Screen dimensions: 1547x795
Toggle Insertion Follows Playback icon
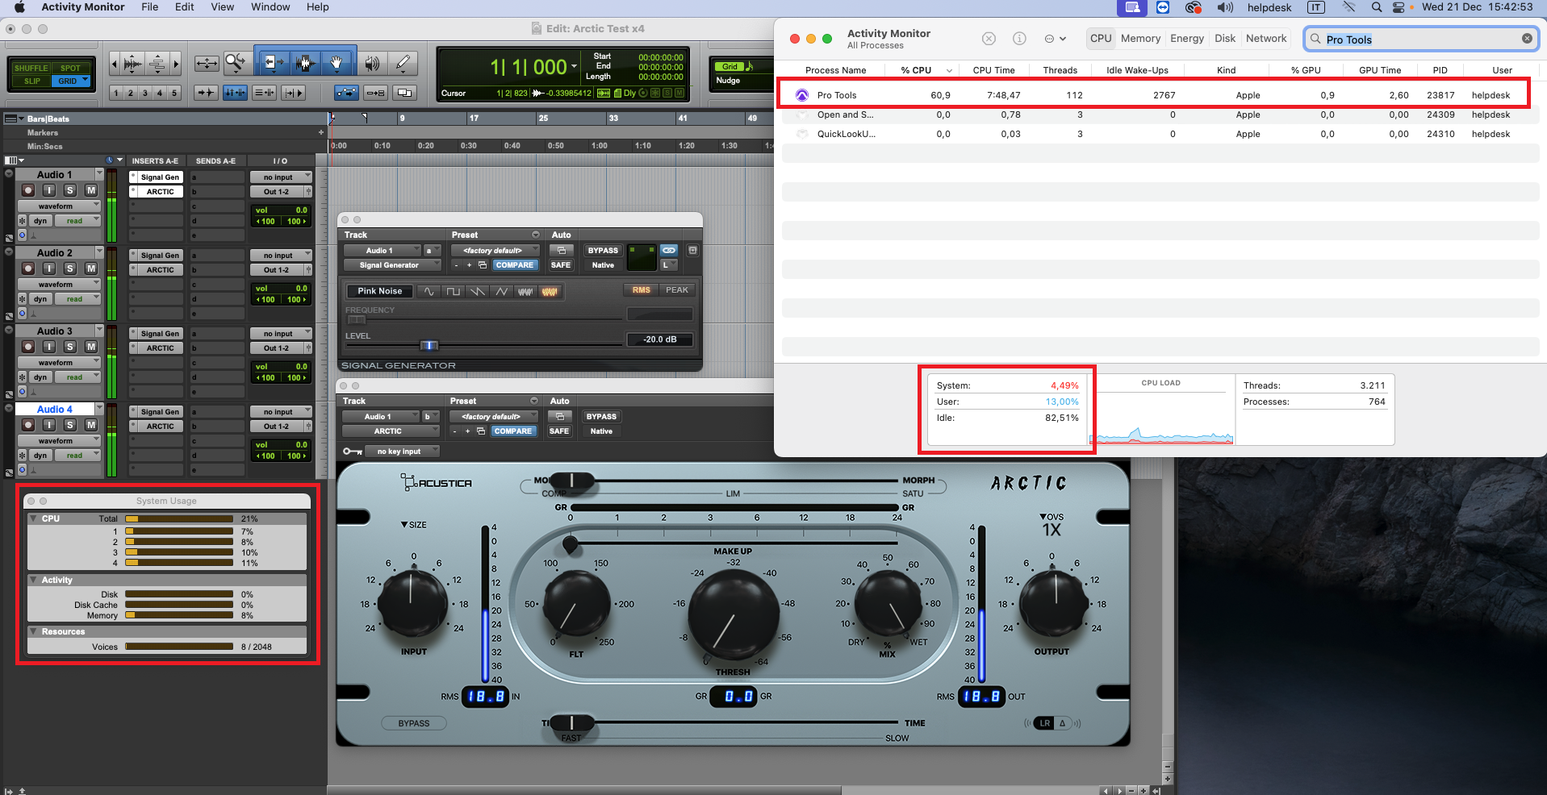click(293, 93)
